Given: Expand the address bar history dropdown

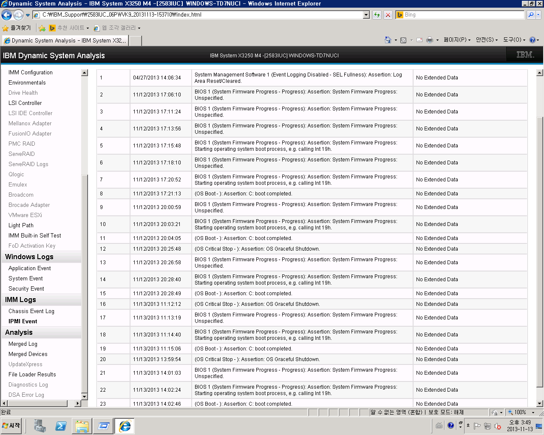Looking at the screenshot, I should 366,15.
